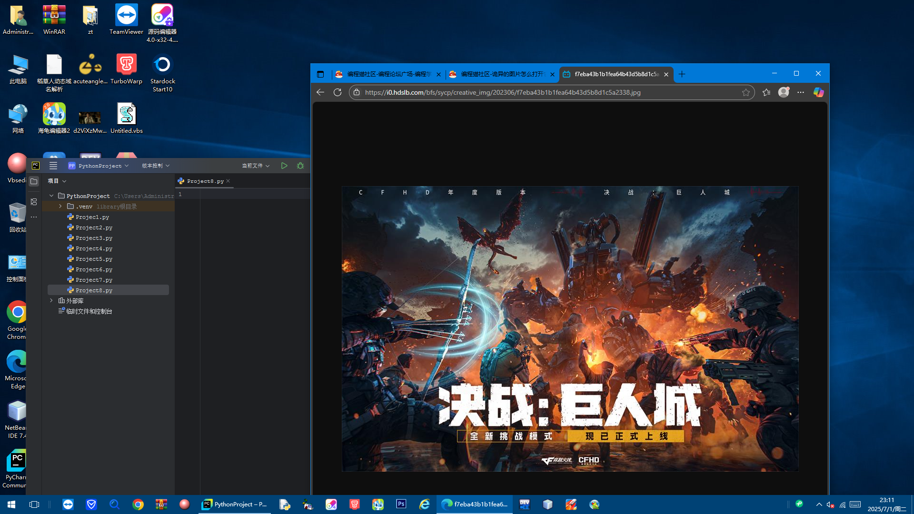Open the Windows Start menu
This screenshot has width=914, height=514.
point(11,504)
